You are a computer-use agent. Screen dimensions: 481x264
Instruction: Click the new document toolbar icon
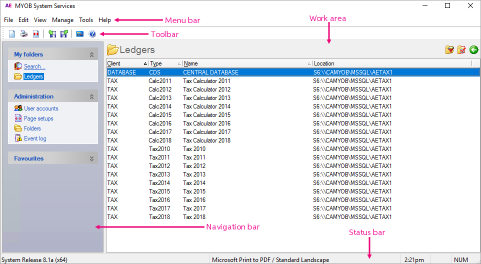12,34
